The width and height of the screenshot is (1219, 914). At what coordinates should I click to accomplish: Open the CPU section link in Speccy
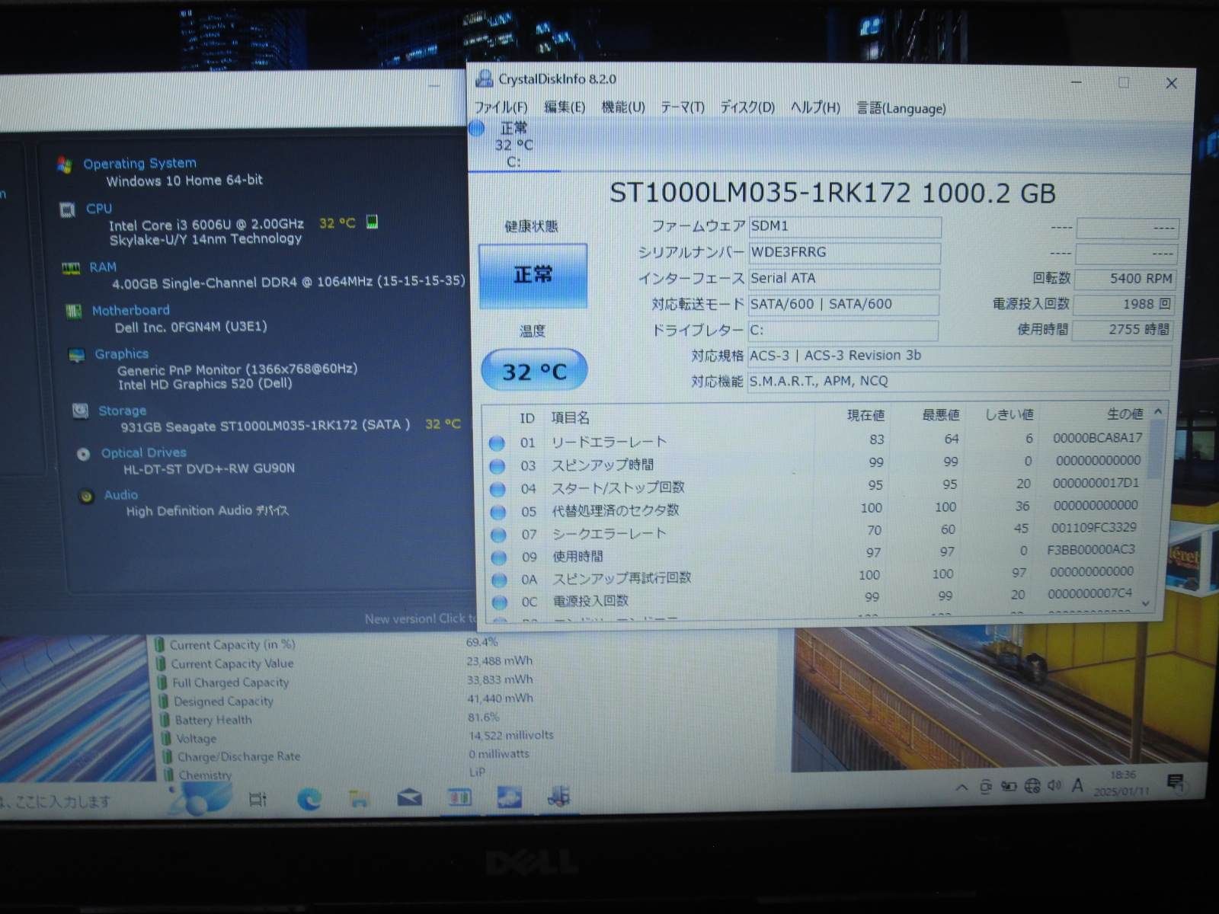pyautogui.click(x=99, y=208)
